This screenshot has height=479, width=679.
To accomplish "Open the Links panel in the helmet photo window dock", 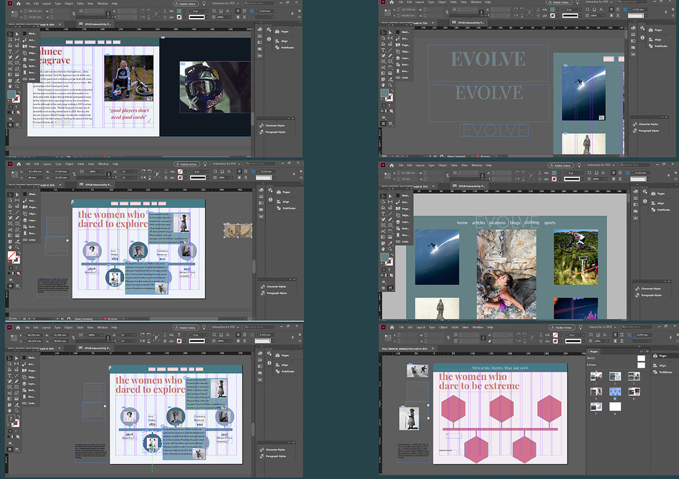I will pyautogui.click(x=30, y=79).
